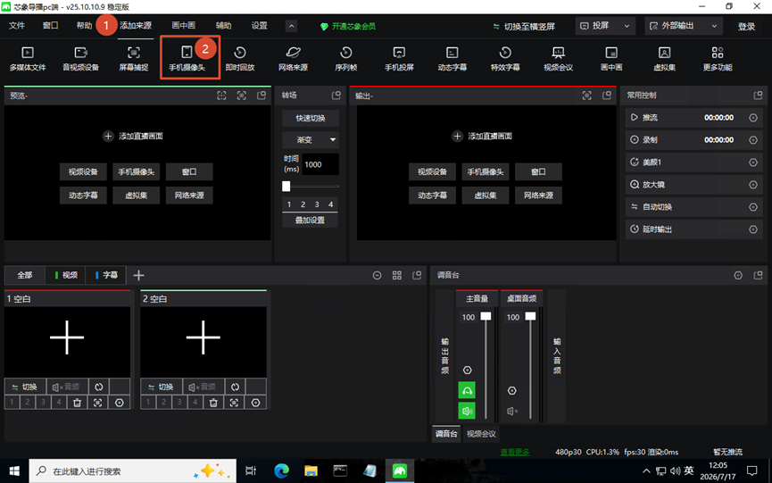
Task: Click the 时间(ms) input showing 1000
Action: click(320, 164)
